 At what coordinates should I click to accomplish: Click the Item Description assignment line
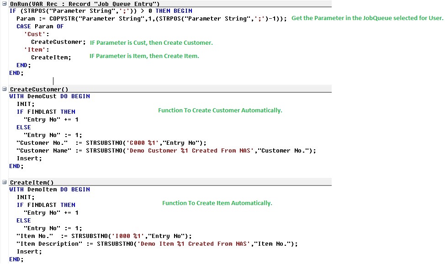pyautogui.click(x=155, y=243)
